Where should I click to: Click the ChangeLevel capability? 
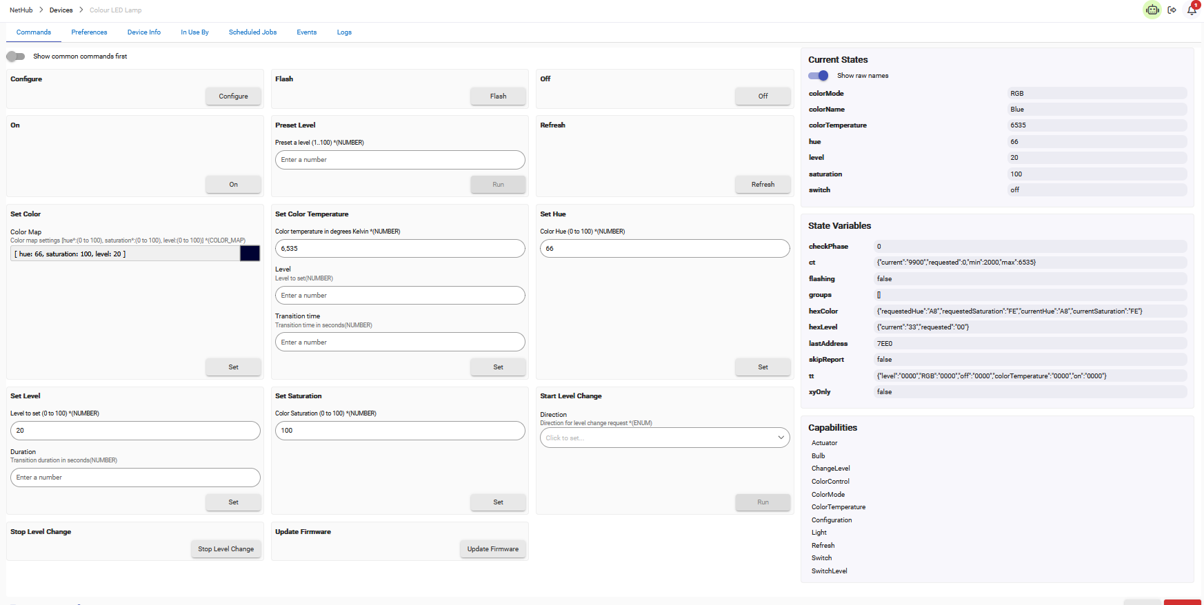tap(830, 469)
